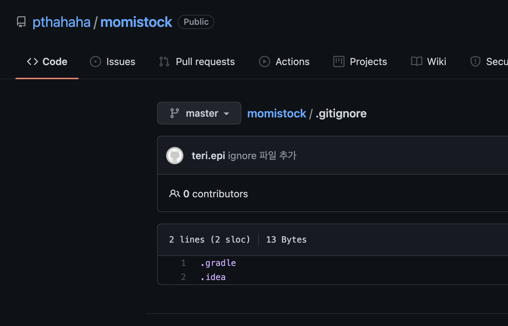Open the 'ignore 파일 추가' commit message
The image size is (508, 326).
[262, 156]
